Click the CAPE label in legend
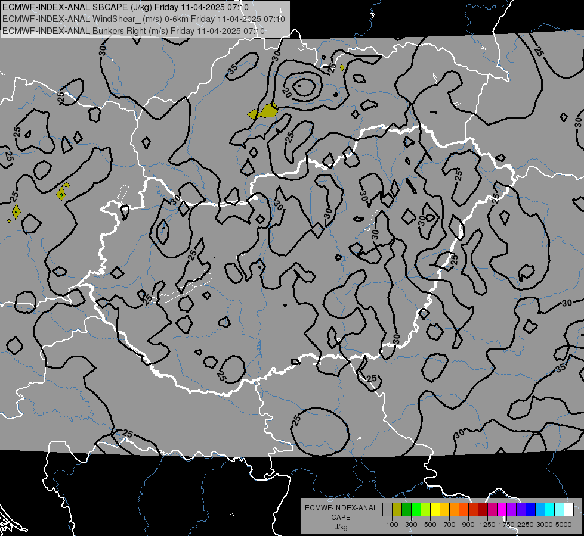The image size is (584, 536). point(341,518)
